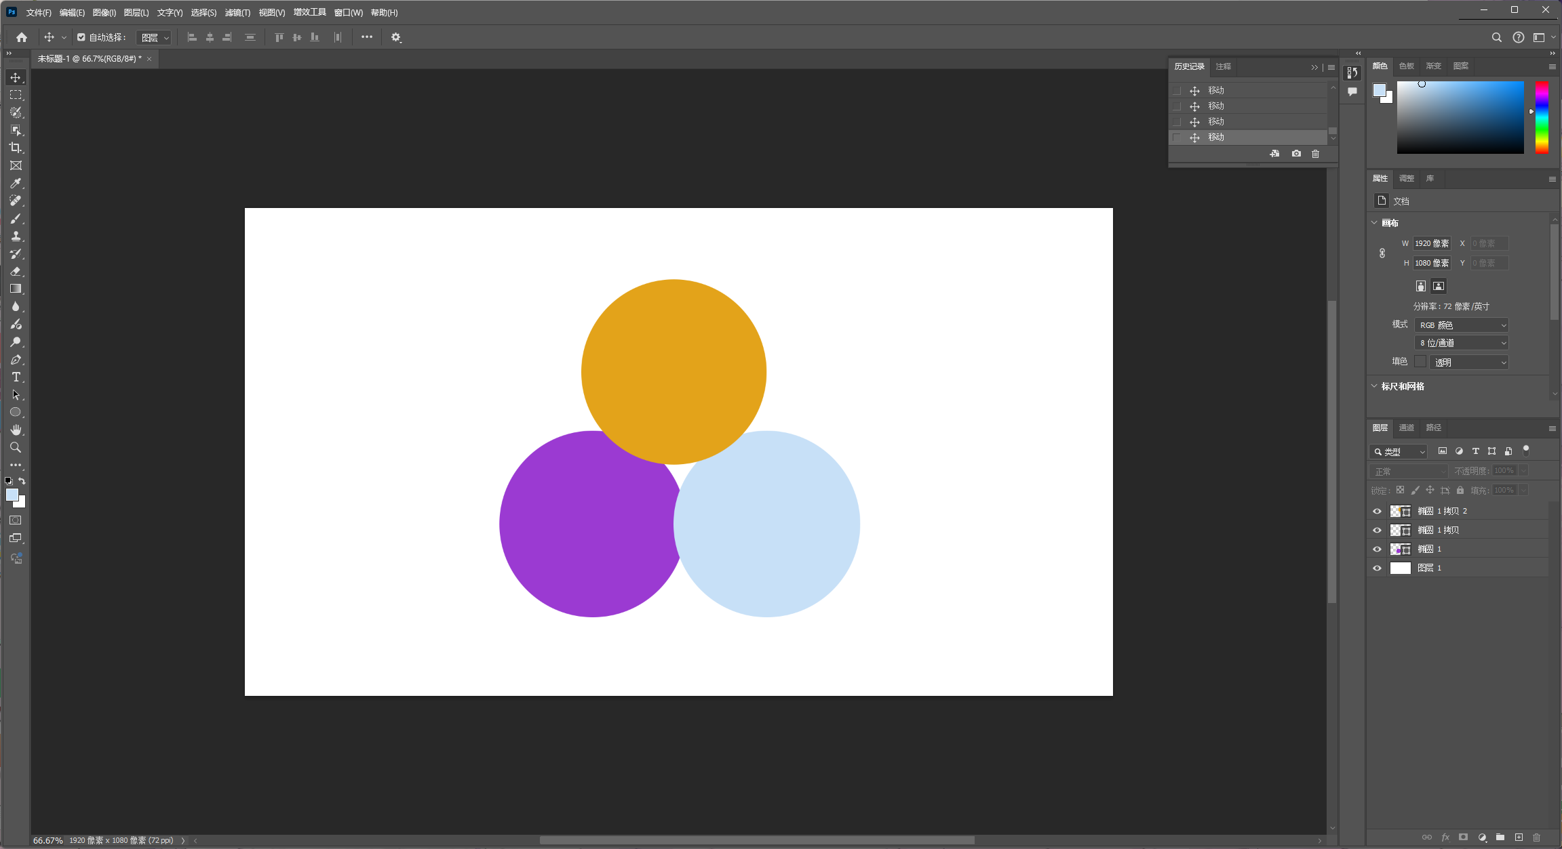Image resolution: width=1562 pixels, height=849 pixels.
Task: Hide the 椭圆 1 拷贝 layer
Action: 1377,530
